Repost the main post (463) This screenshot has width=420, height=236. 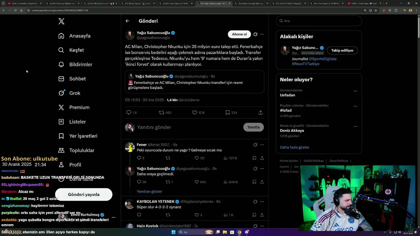point(165,112)
